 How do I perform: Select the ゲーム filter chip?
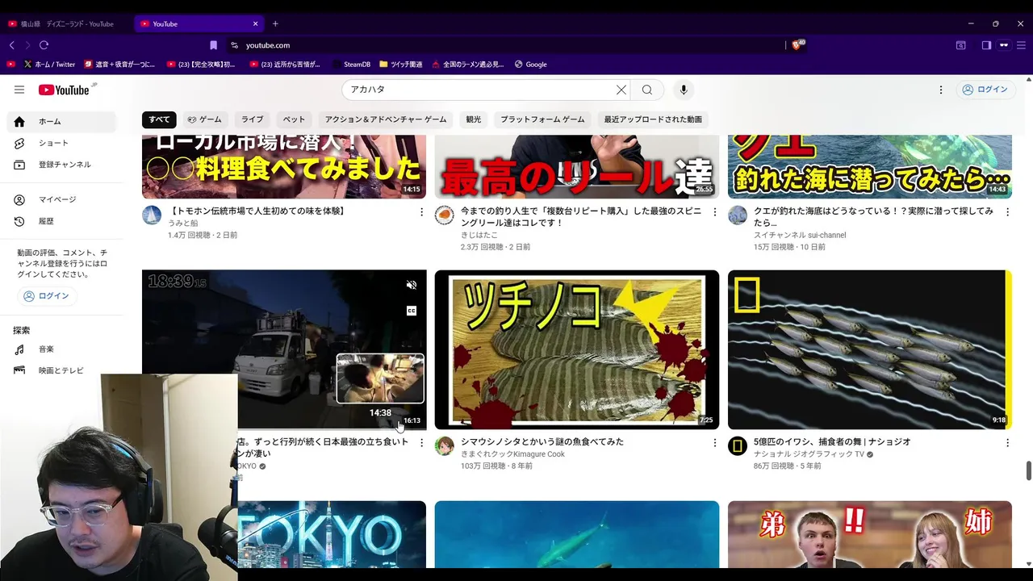(204, 119)
